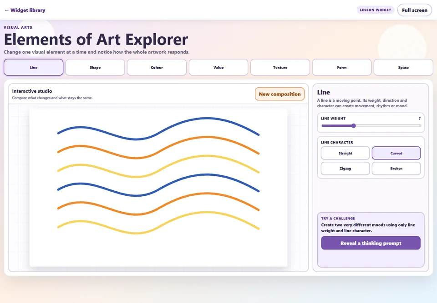Click the 'LINE CHARACTER' label
Image resolution: width=437 pixels, height=303 pixels.
click(337, 142)
